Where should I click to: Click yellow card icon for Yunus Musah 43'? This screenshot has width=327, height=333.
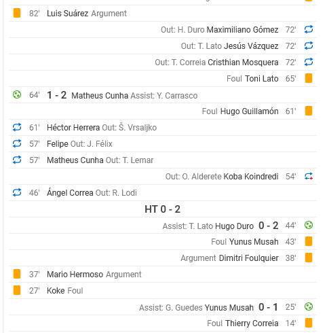click(x=309, y=241)
